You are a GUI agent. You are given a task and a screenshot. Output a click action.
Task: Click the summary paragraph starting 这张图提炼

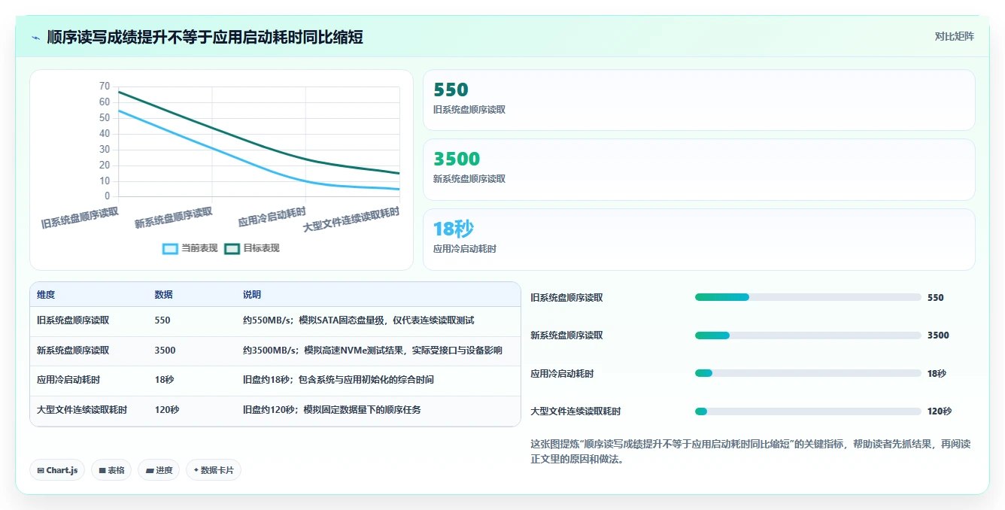pyautogui.click(x=751, y=451)
